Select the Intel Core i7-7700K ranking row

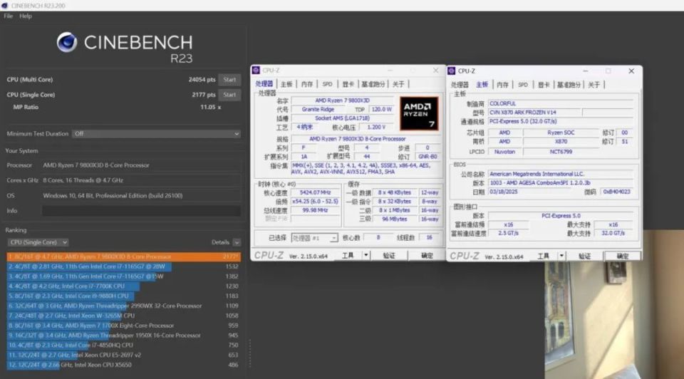click(123, 286)
